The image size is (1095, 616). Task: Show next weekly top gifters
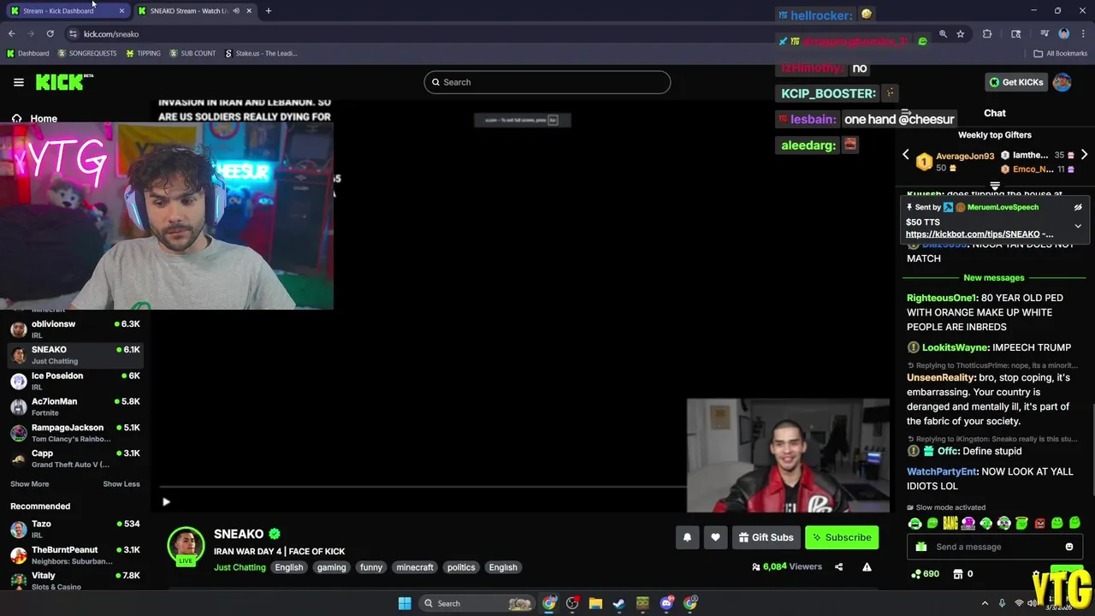pos(1084,155)
